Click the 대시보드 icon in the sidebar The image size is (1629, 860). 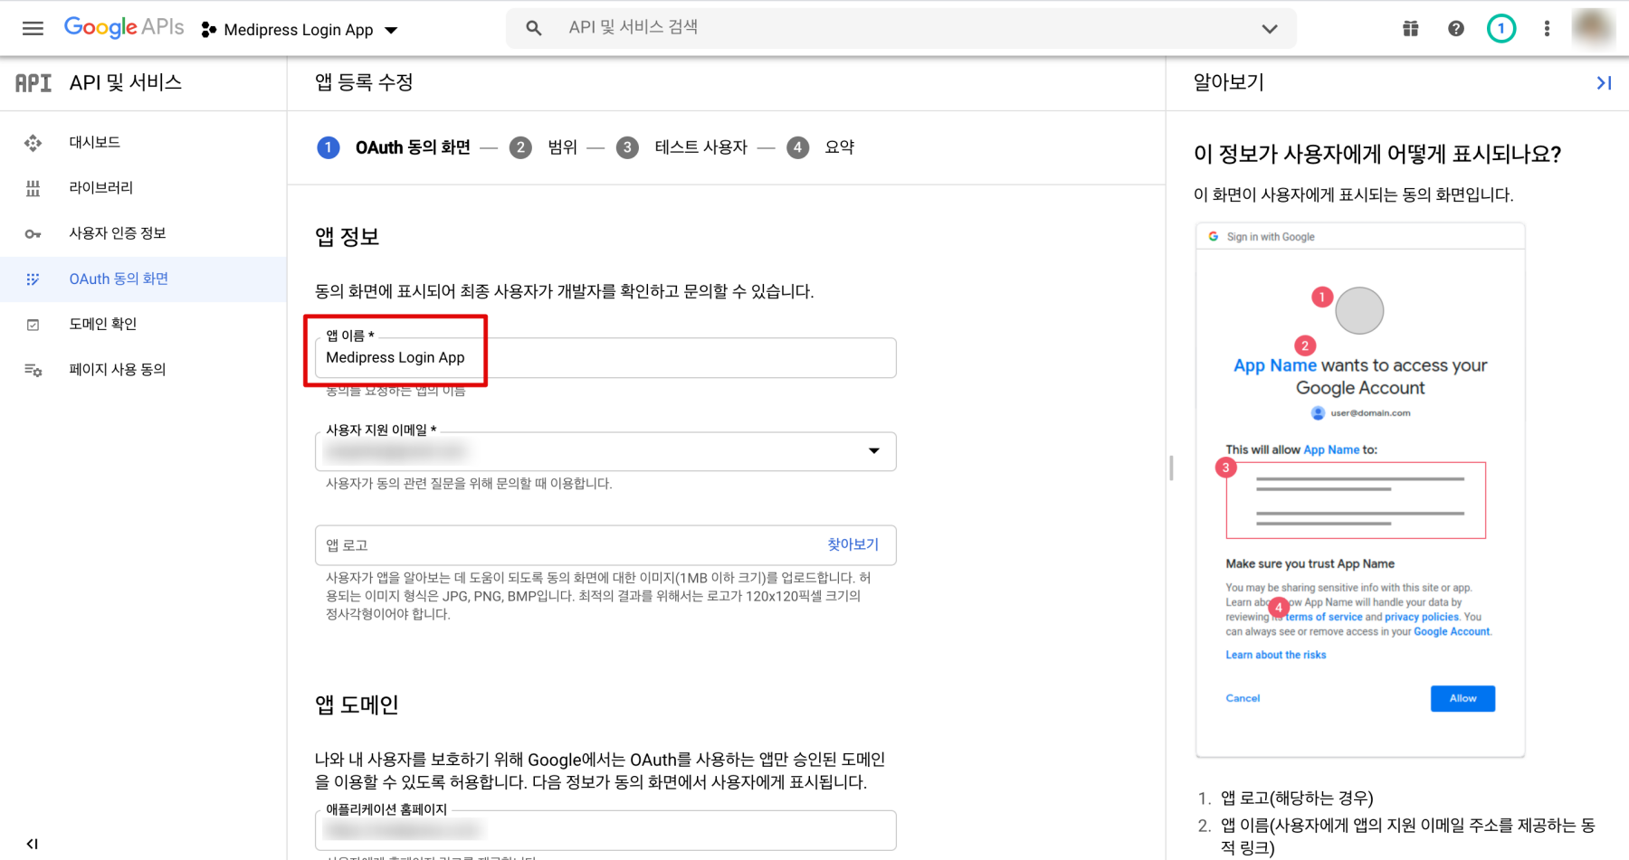(33, 143)
